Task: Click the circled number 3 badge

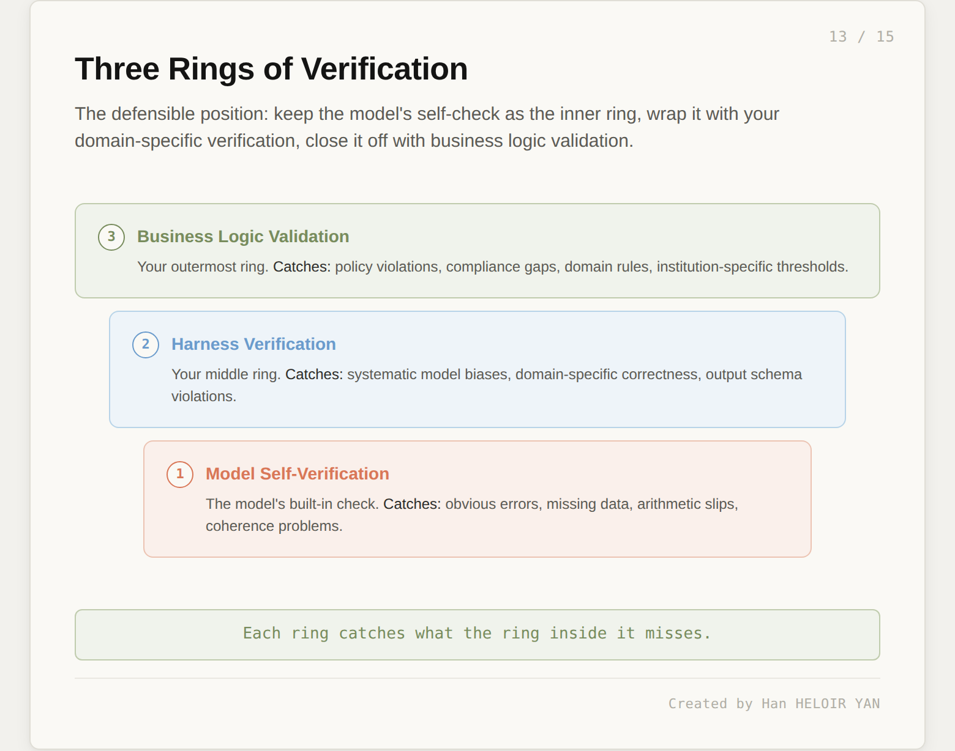Action: [111, 237]
